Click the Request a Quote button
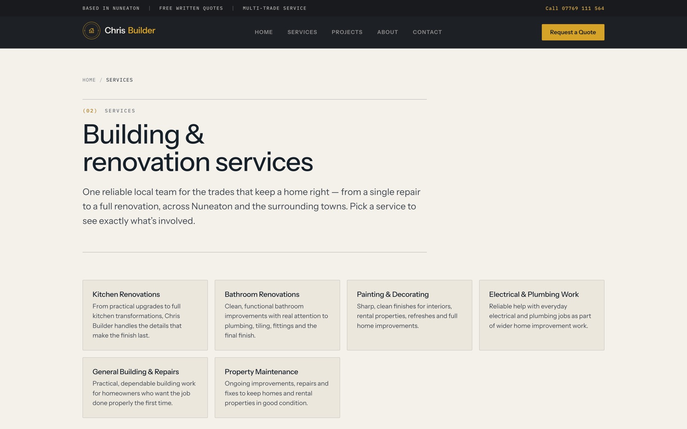Viewport: 687px width, 429px height. click(573, 32)
